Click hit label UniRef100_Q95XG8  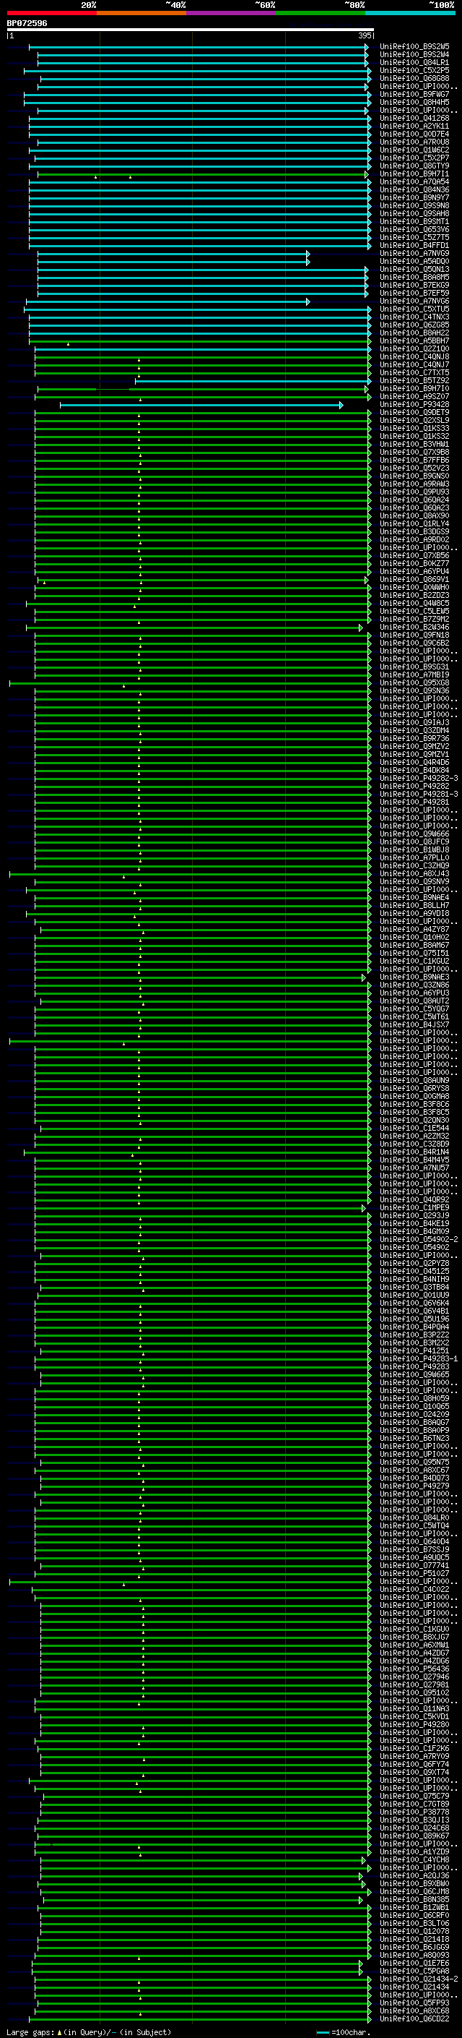click(x=414, y=682)
